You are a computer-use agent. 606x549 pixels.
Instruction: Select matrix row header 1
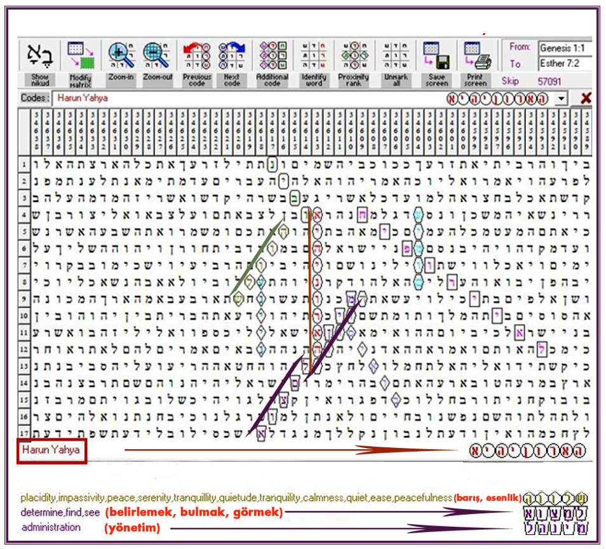(24, 165)
